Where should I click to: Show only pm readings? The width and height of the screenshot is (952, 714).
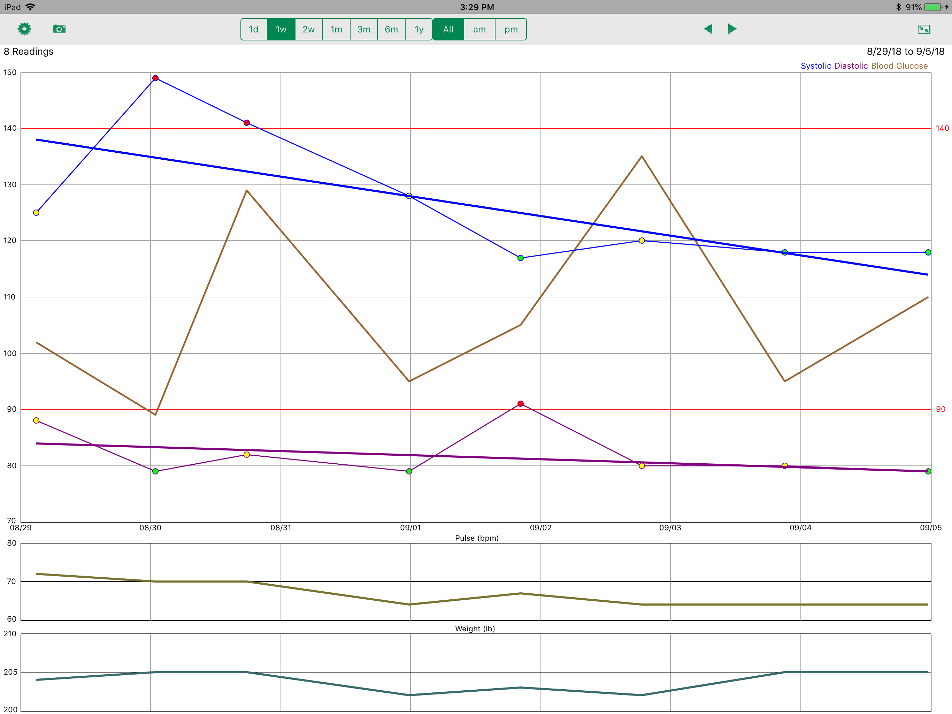[511, 29]
